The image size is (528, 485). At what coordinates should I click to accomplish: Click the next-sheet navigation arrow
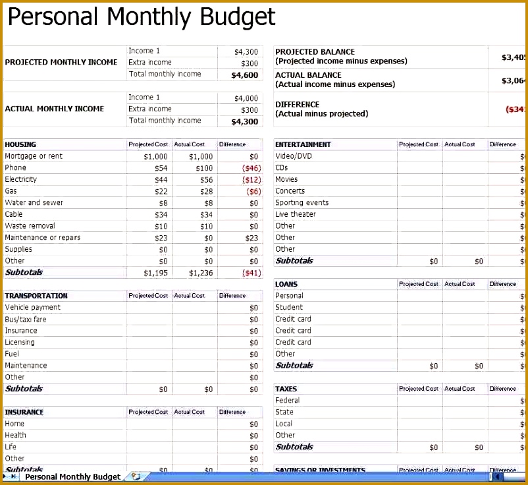click(5, 476)
